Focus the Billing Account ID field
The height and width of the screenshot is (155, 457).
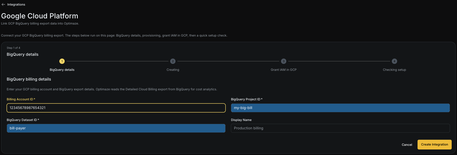click(116, 108)
